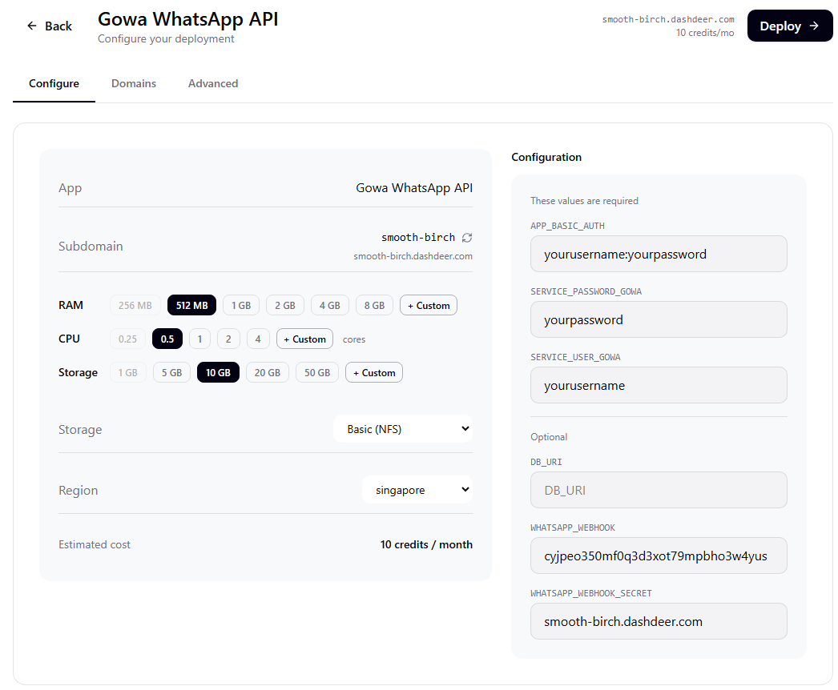
Task: Click the '10 credits/mo' header text
Action: point(705,33)
